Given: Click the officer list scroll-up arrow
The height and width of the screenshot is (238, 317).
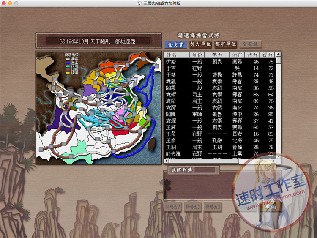Looking at the screenshot, I should (279, 54).
